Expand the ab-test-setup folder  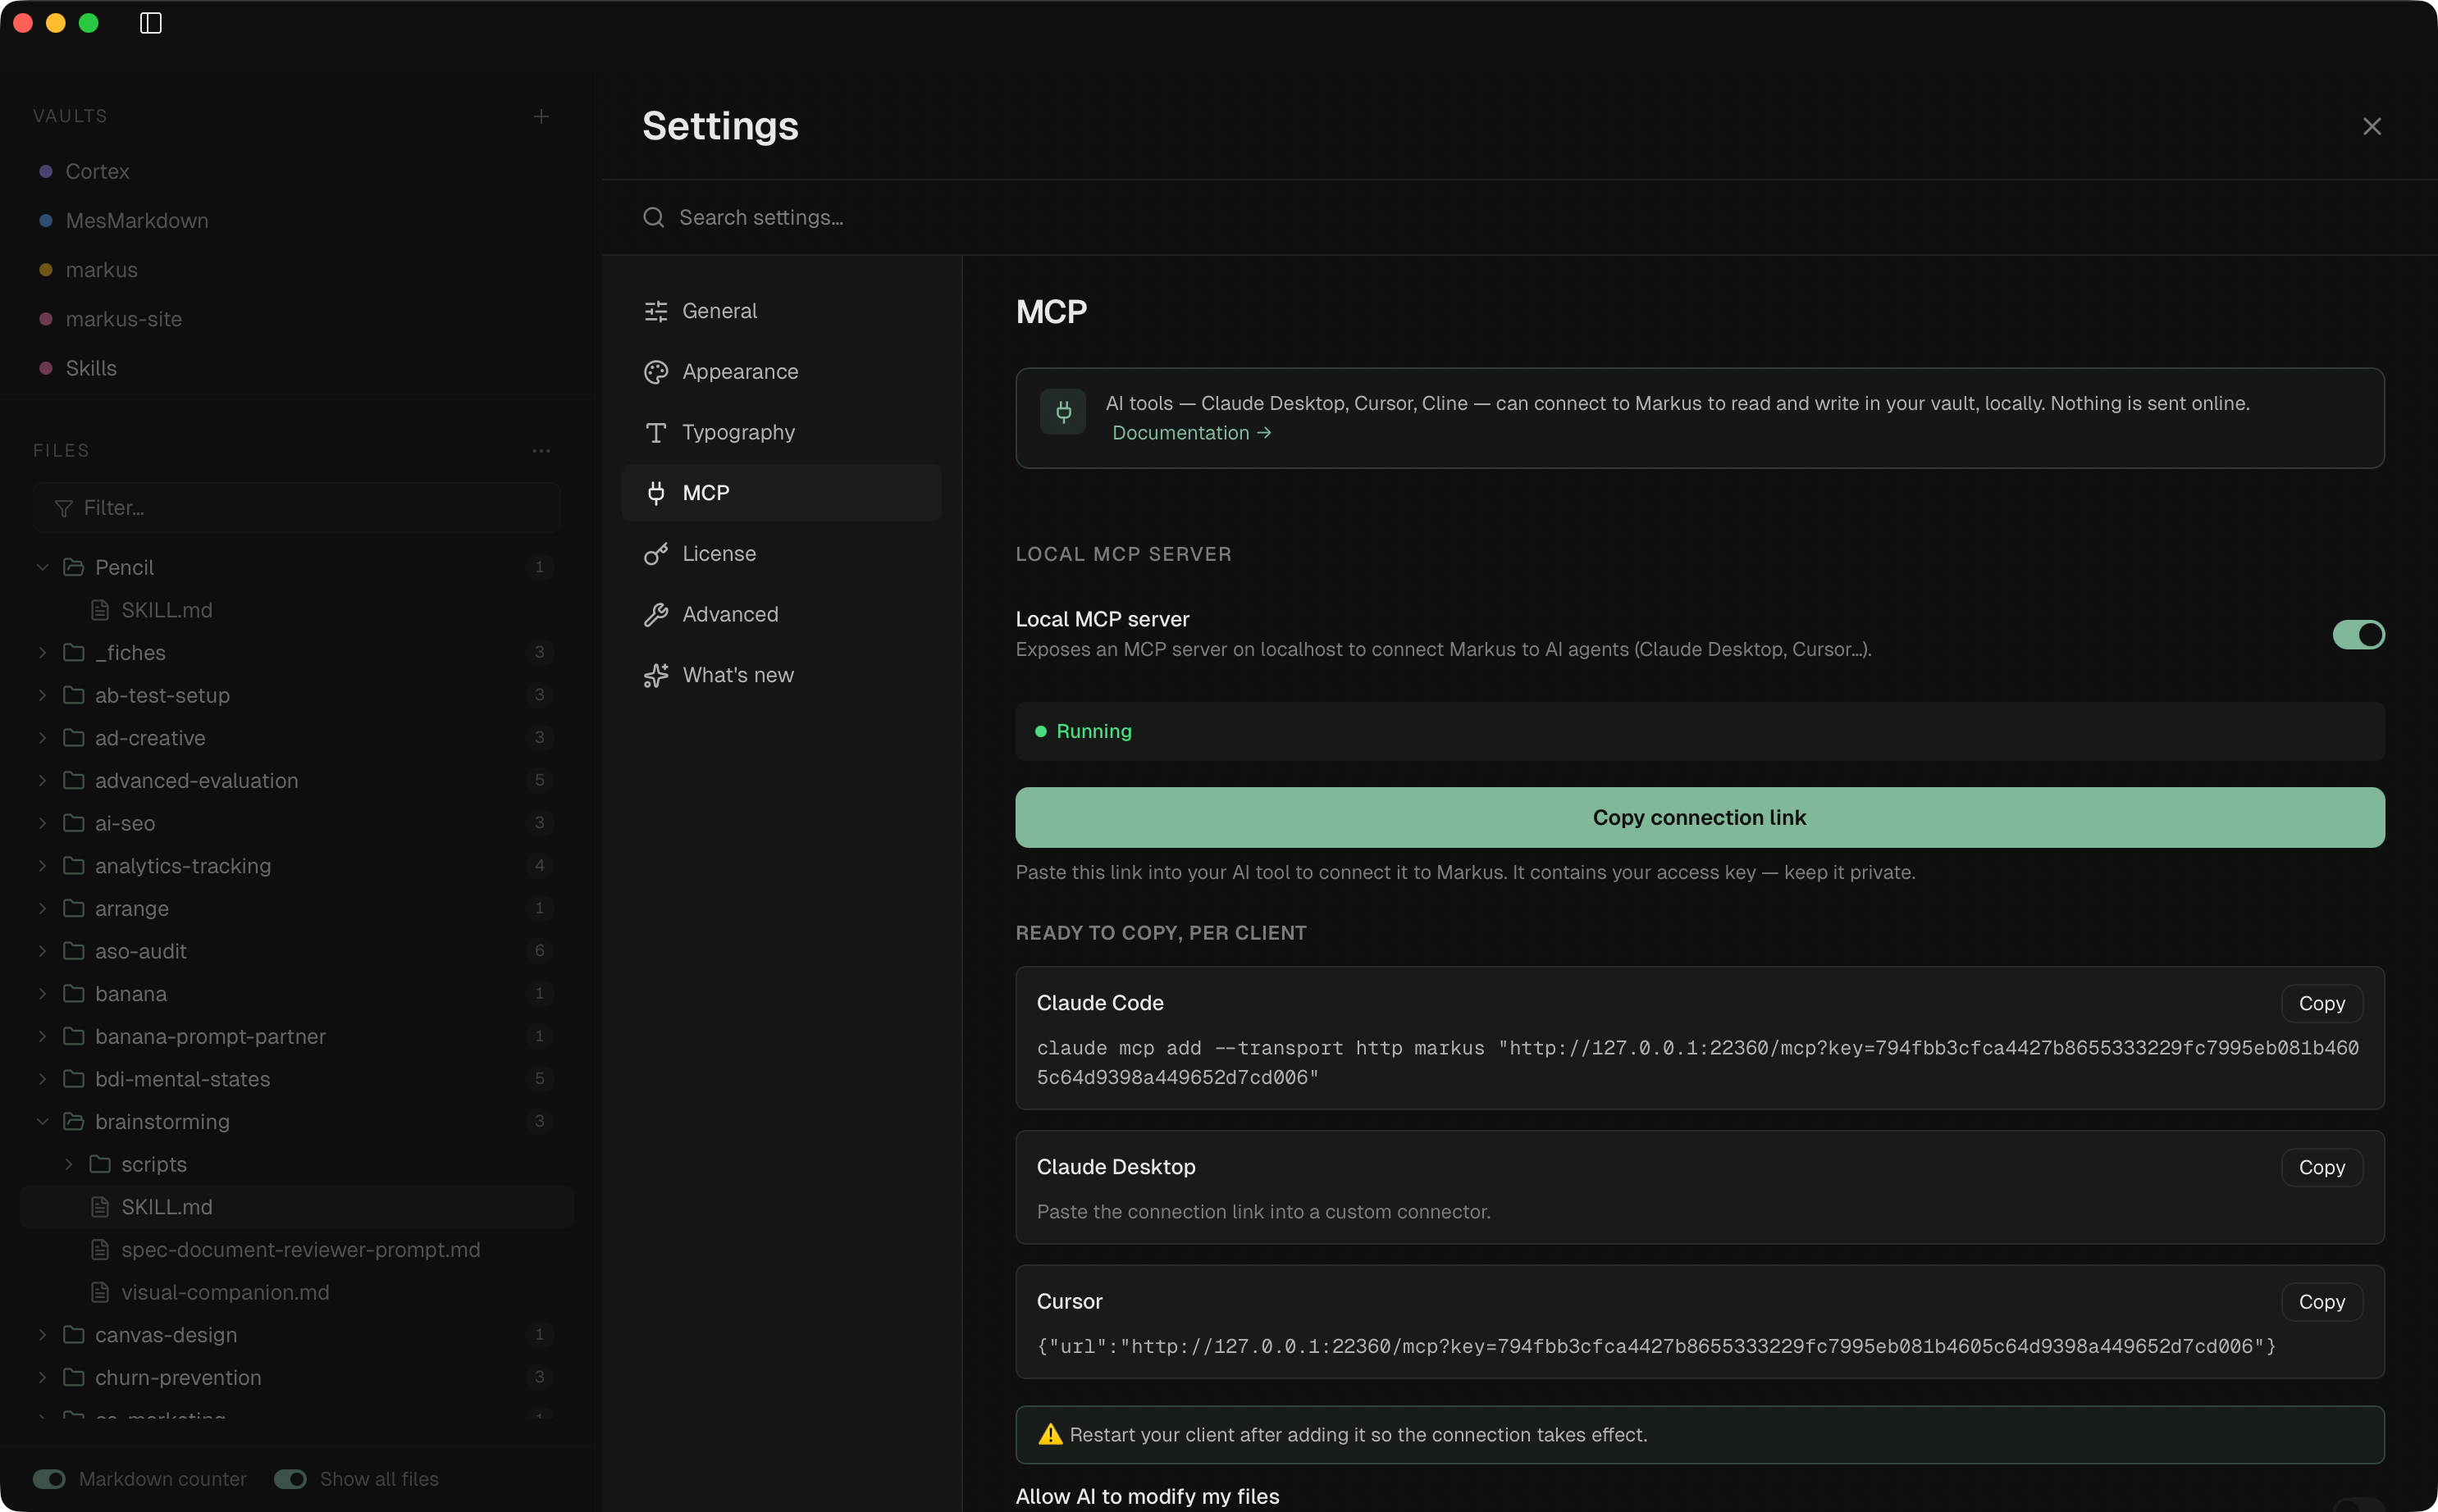click(42, 695)
